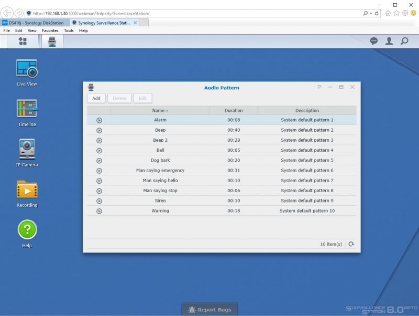This screenshot has width=419, height=316.
Task: Switch to DS416j Synology DiskStation tab
Action: click(x=35, y=23)
